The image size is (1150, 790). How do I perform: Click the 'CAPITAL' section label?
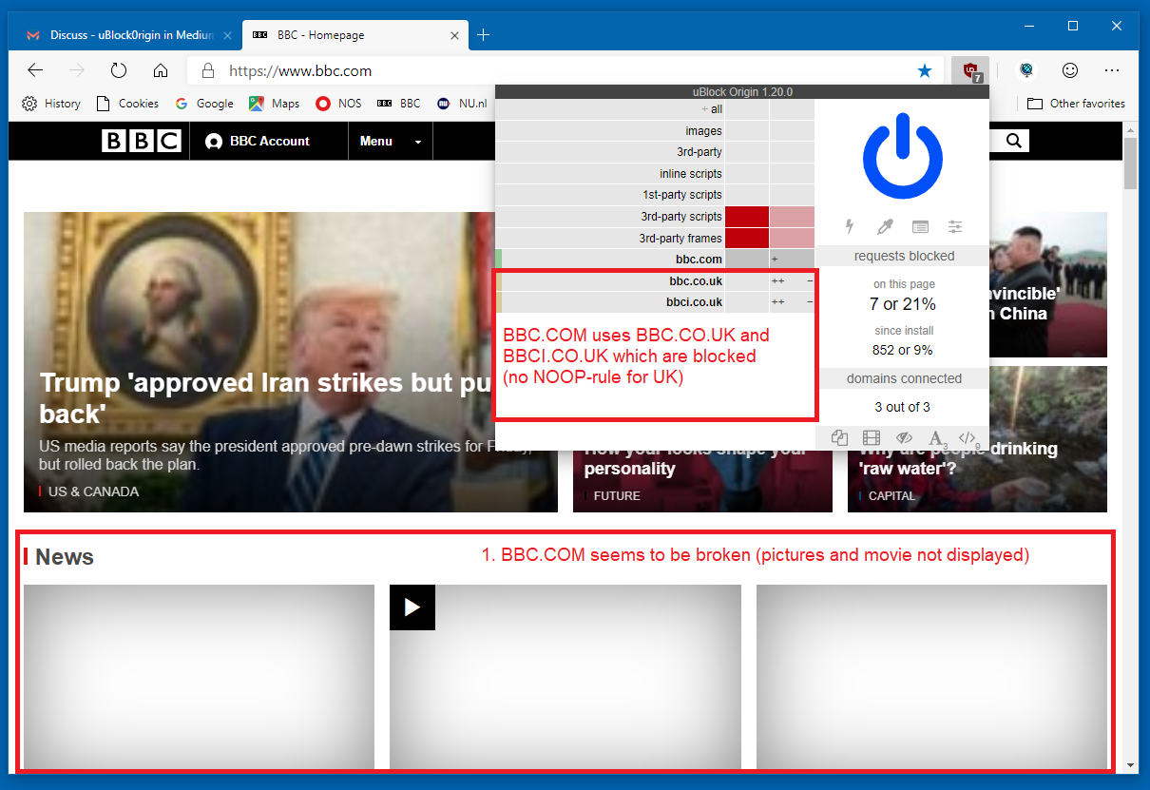[x=891, y=495]
